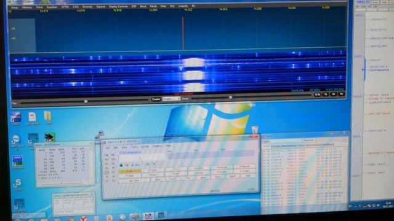Click the Yandex browser taskbar icon

point(84,219)
